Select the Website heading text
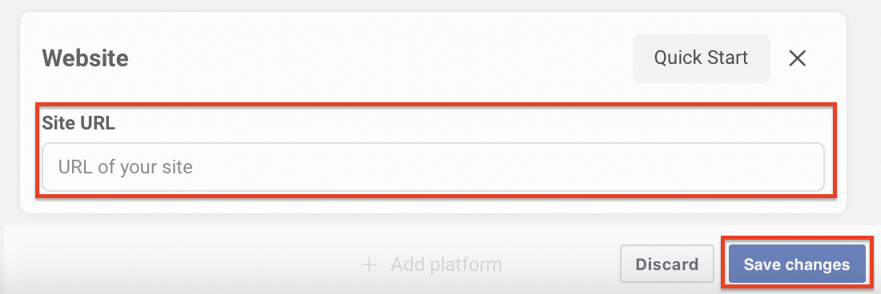Viewport: 881px width, 294px height. click(86, 58)
